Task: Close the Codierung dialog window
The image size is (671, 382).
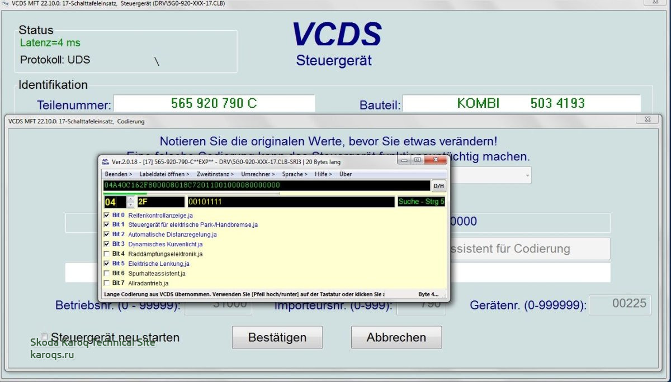Action: [648, 120]
